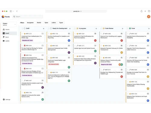Check the Implement Push Notifications card checkbox
Image resolution: width=151 pixels, height=113 pixels.
(x=75, y=34)
